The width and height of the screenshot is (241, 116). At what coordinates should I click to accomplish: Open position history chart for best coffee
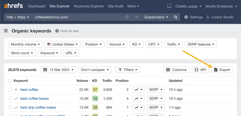tap(139, 90)
